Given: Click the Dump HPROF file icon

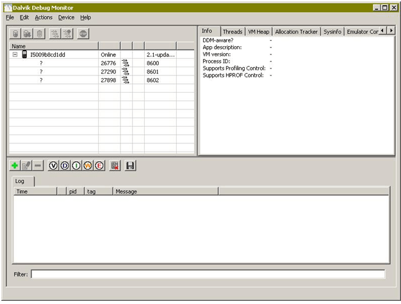Looking at the screenshot, I should 28,33.
